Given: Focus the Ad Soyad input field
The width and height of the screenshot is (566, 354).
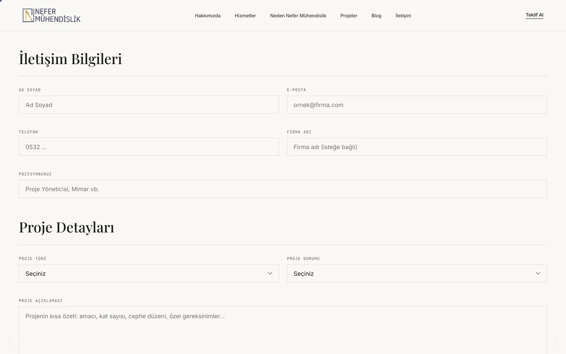Looking at the screenshot, I should (149, 105).
